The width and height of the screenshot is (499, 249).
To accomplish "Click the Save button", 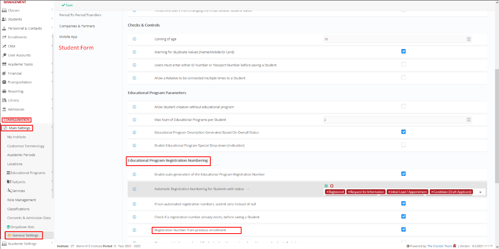I will pyautogui.click(x=67, y=5).
